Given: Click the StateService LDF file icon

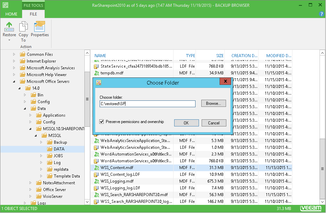Looking at the screenshot, I should pos(96,66).
